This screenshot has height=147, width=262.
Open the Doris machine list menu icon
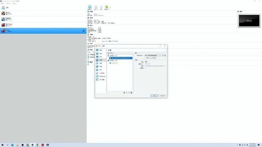(x=84, y=31)
